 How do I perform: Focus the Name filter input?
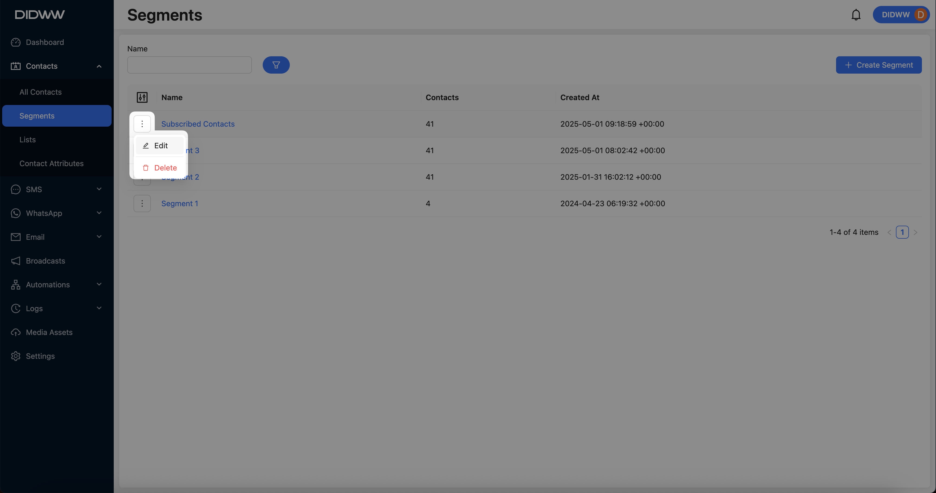tap(189, 65)
